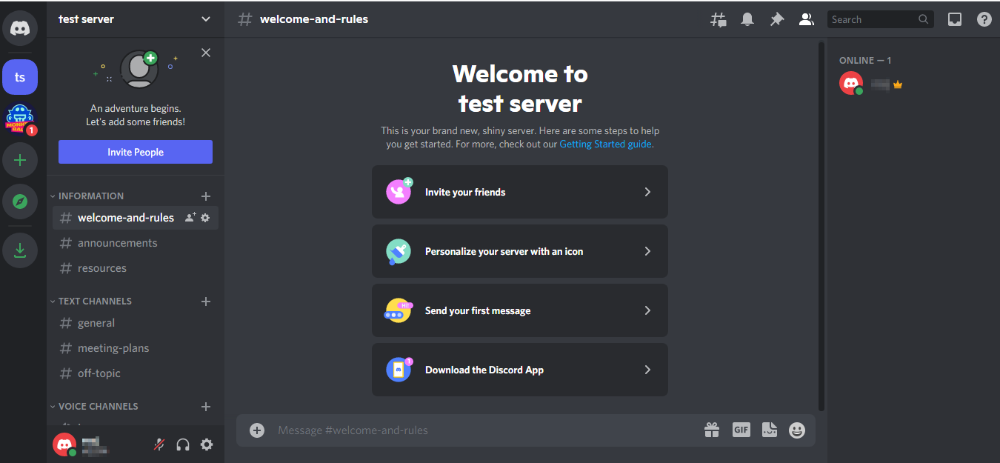Open the GIF picker

(x=741, y=430)
